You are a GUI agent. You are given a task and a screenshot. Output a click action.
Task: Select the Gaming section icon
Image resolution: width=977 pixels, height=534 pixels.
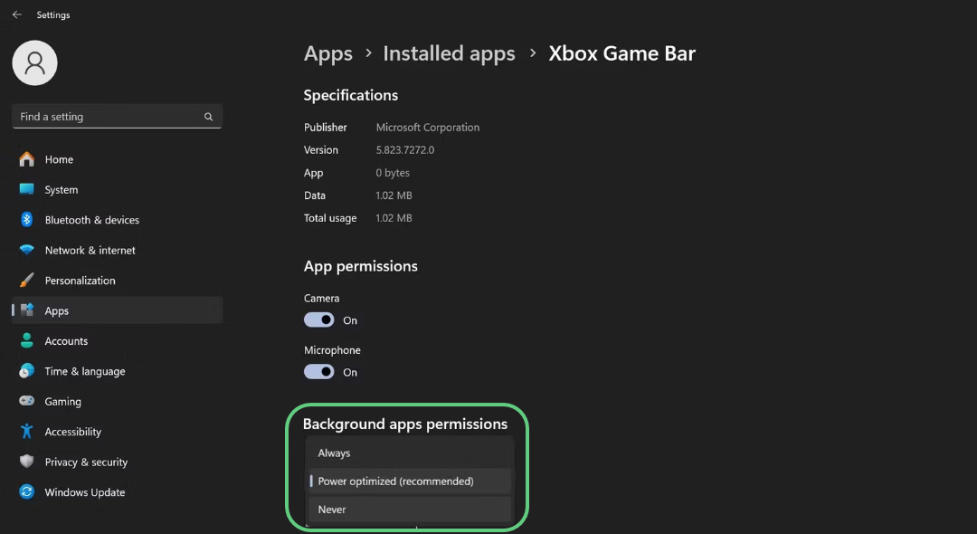click(26, 401)
